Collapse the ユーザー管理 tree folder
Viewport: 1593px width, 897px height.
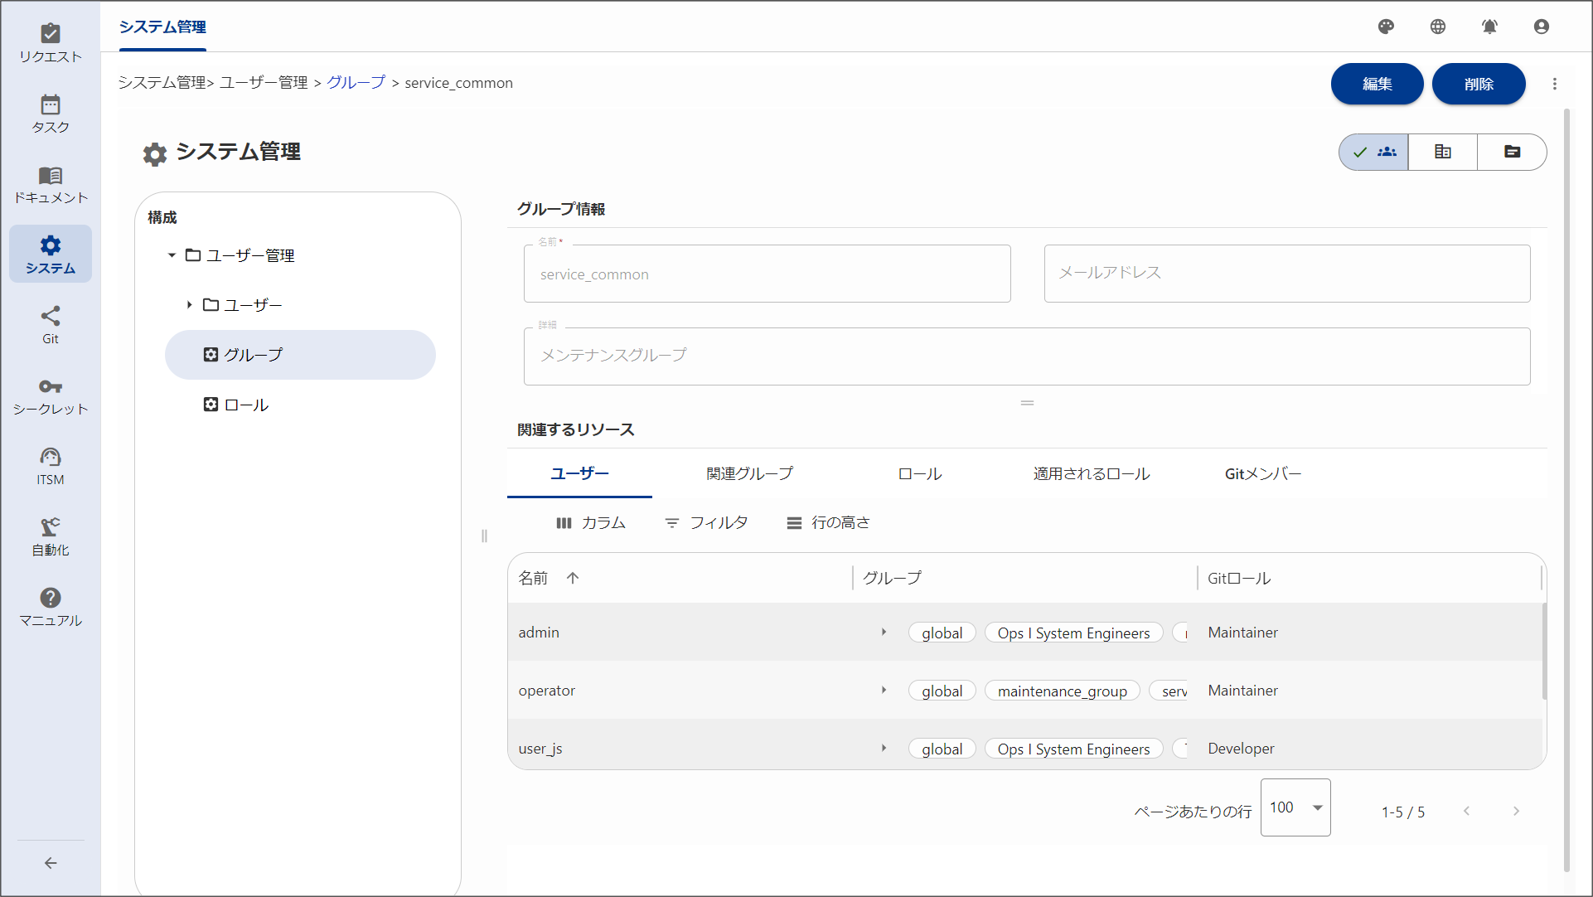(x=172, y=255)
